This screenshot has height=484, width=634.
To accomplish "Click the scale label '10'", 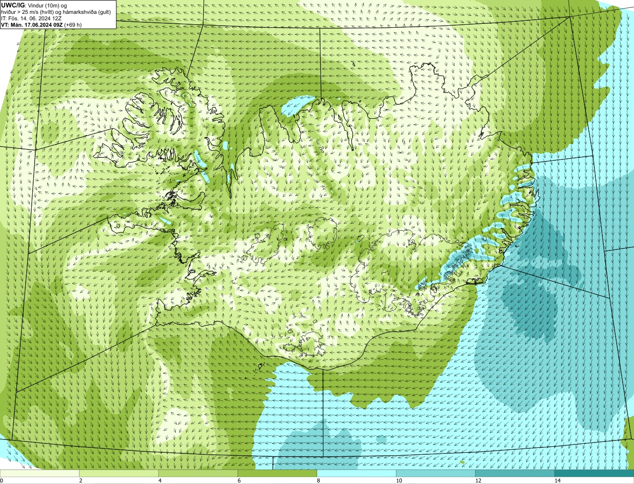I will point(399,481).
